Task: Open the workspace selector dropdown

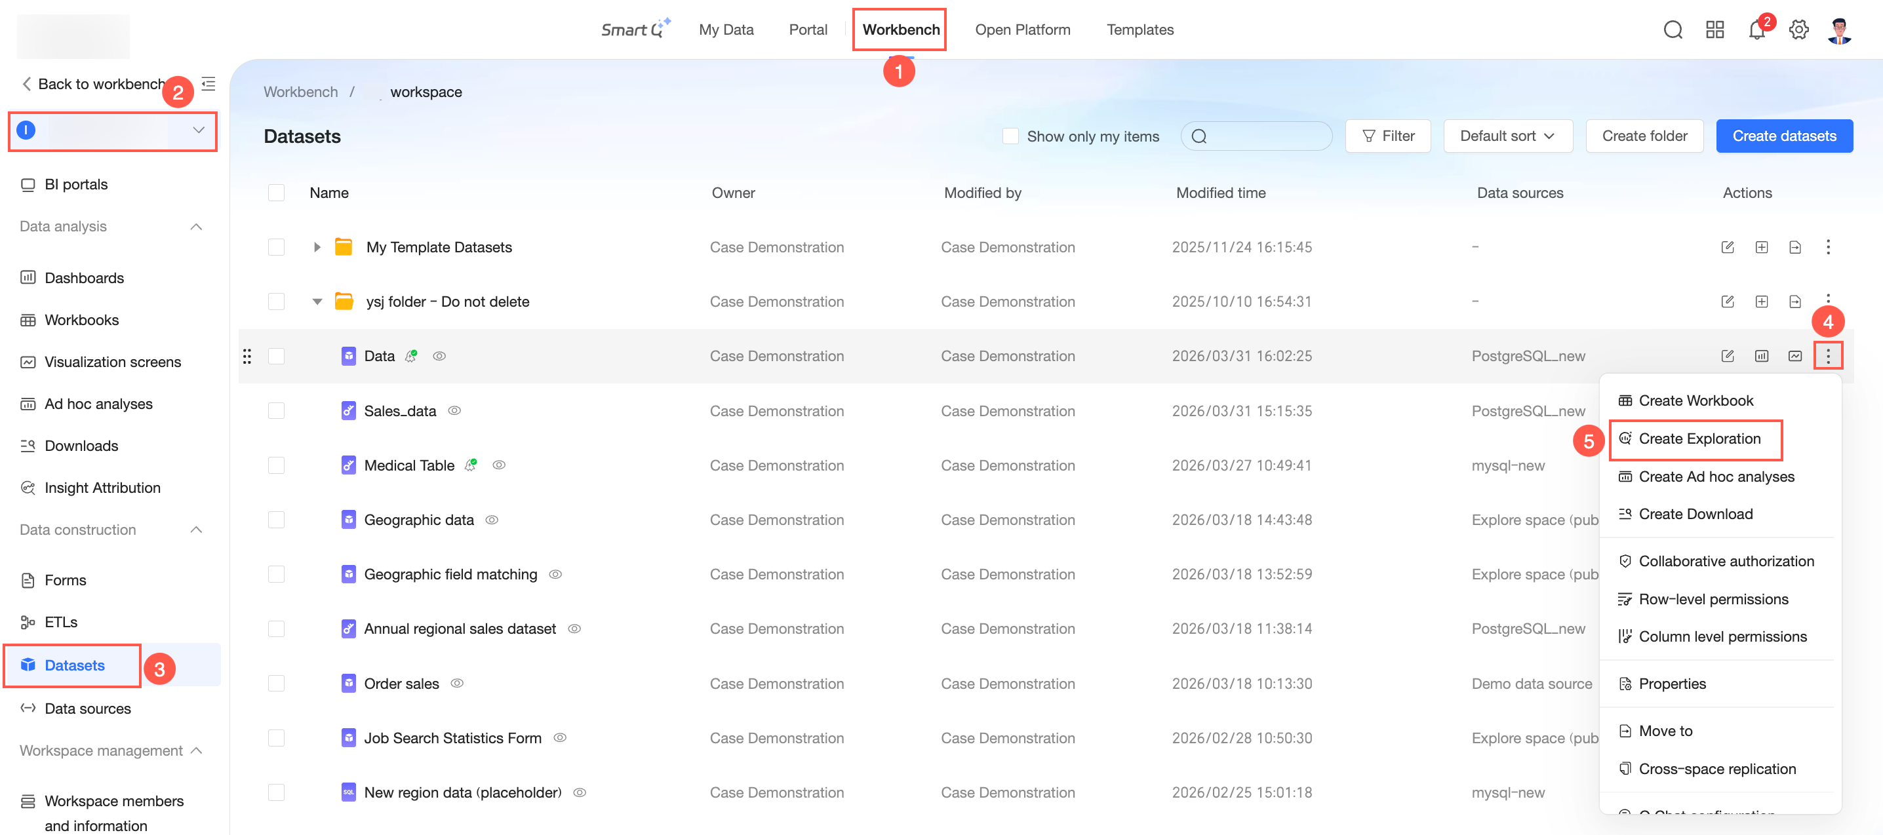Action: pyautogui.click(x=113, y=131)
